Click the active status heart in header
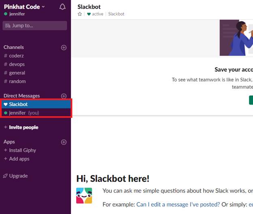 pos(89,14)
